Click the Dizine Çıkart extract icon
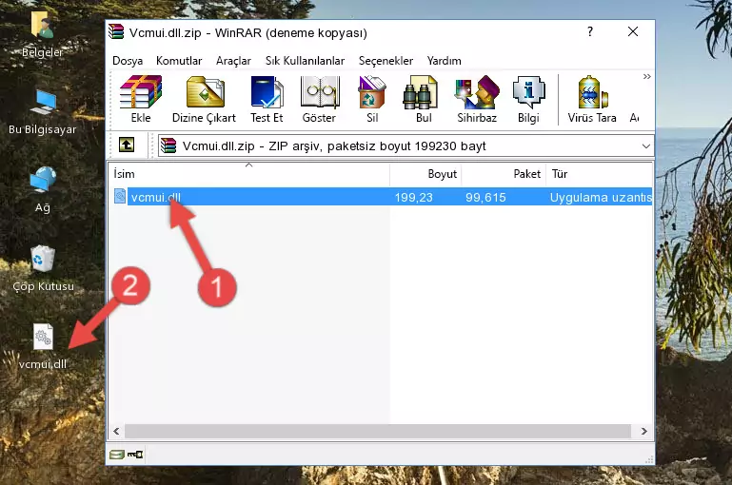This screenshot has height=485, width=732. (x=204, y=99)
